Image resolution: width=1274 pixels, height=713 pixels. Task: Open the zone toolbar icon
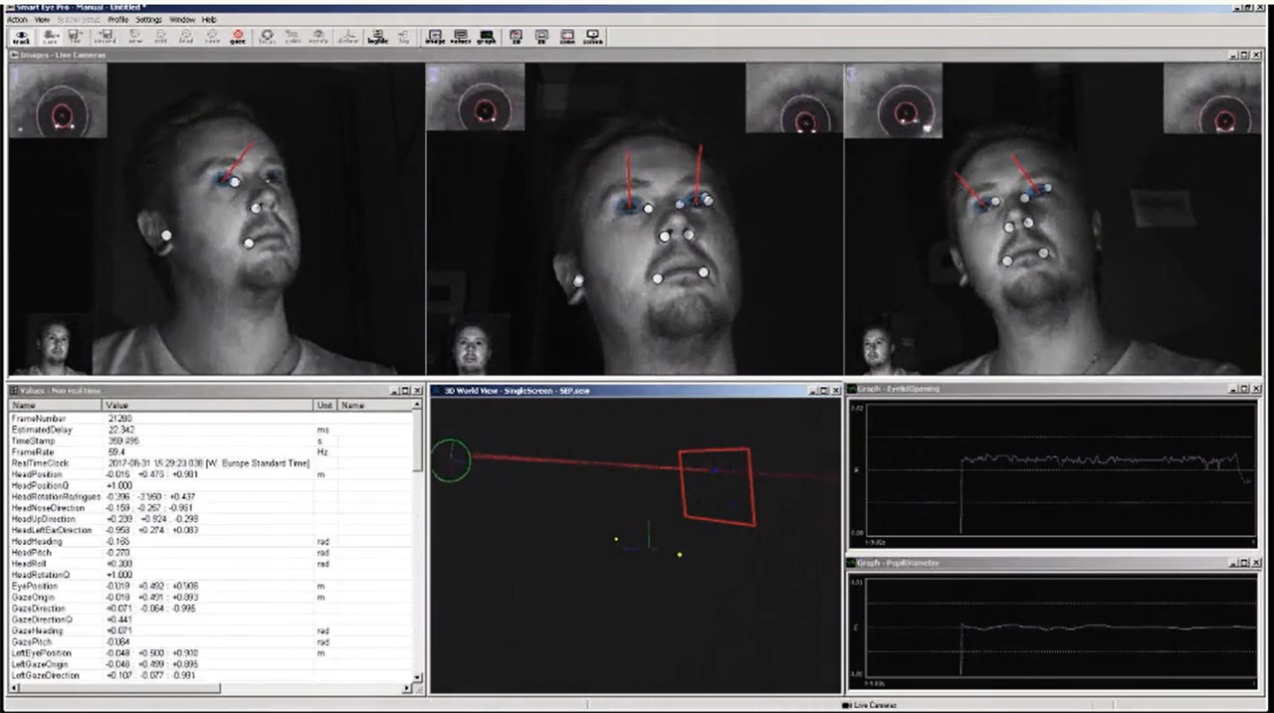(x=567, y=37)
